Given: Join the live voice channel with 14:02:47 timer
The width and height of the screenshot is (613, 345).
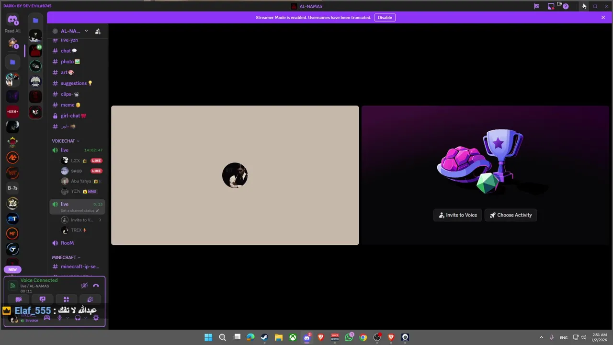Looking at the screenshot, I should (x=77, y=150).
